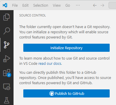Viewport: 116px width, 105px height.
Task: Click the Publish to GitHub button
Action: (x=66, y=93)
